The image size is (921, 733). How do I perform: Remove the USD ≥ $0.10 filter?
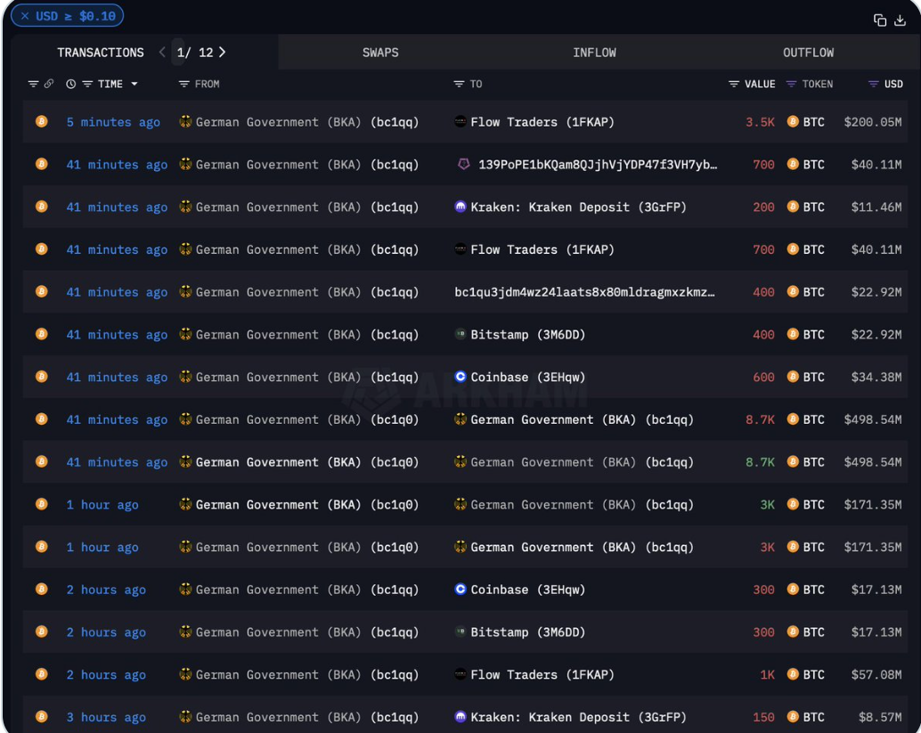point(25,16)
